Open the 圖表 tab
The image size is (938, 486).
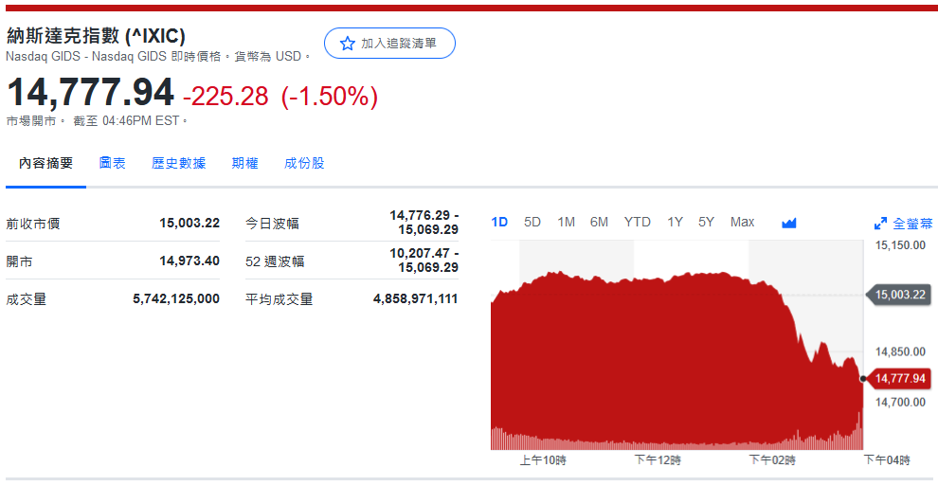tap(112, 163)
